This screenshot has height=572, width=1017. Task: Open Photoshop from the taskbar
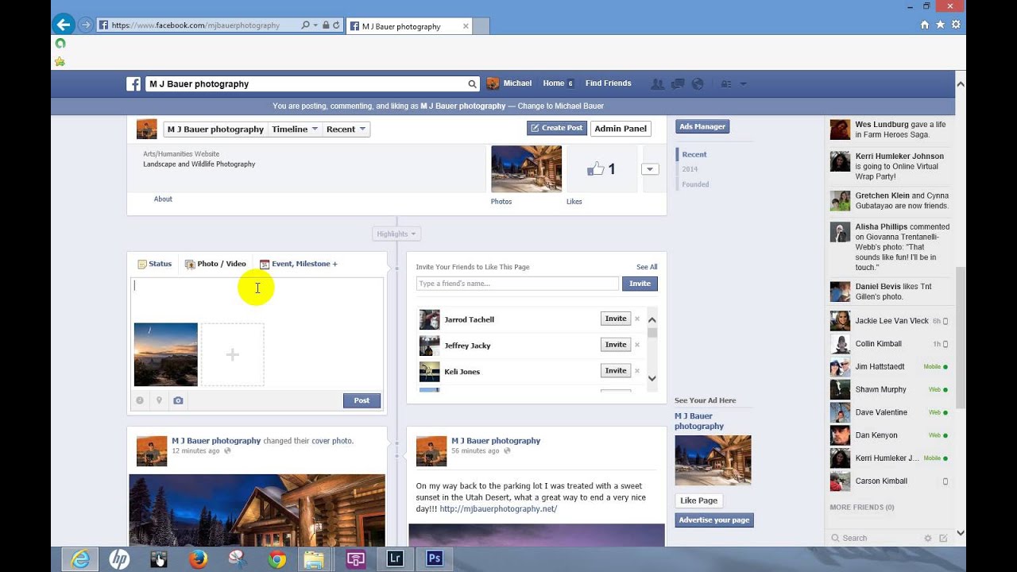pyautogui.click(x=434, y=558)
